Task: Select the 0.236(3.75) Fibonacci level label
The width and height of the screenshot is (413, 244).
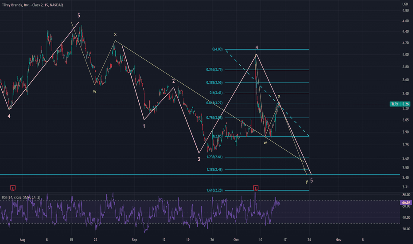Action: (x=214, y=70)
